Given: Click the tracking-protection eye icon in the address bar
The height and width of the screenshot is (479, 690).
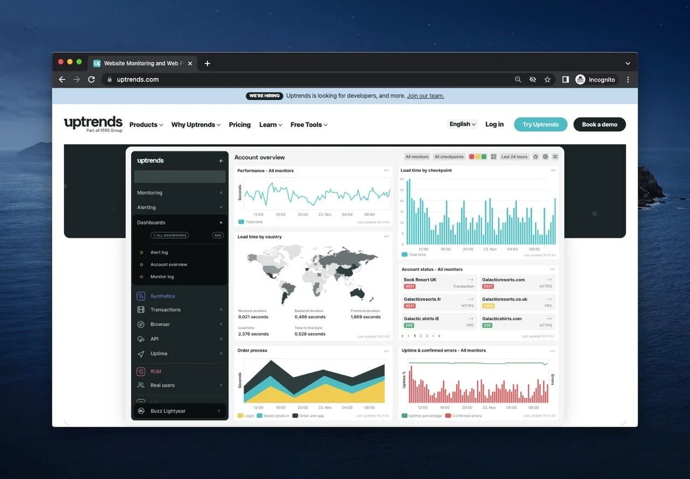Looking at the screenshot, I should click(x=533, y=79).
